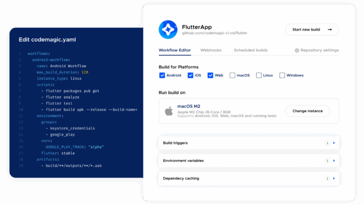Viewport: 364px width, 205px height.
Task: Uncheck the Android platform checkbox
Action: coord(162,75)
